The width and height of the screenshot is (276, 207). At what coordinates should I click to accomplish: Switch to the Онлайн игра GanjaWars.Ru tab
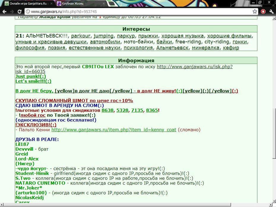point(29,3)
